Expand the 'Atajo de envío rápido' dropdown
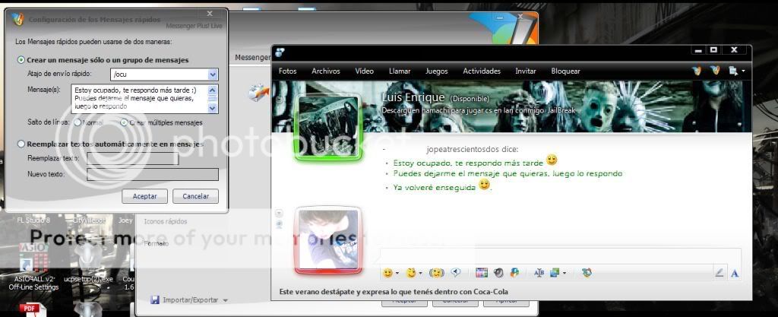 coord(213,74)
